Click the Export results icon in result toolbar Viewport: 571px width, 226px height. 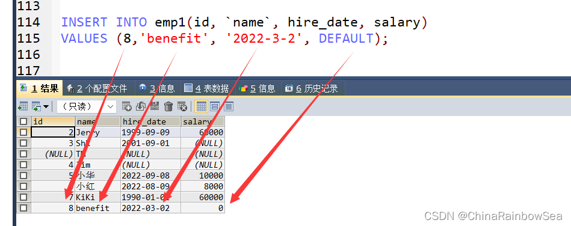pos(23,106)
